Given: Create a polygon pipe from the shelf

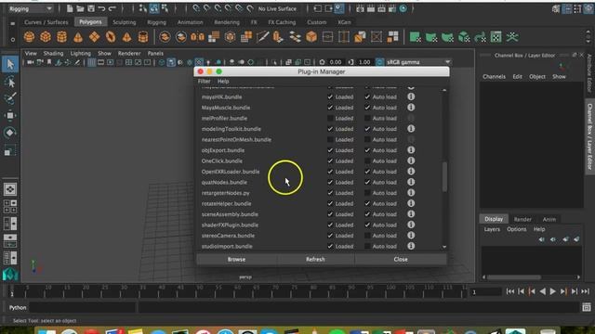Looking at the screenshot, I should tap(143, 37).
